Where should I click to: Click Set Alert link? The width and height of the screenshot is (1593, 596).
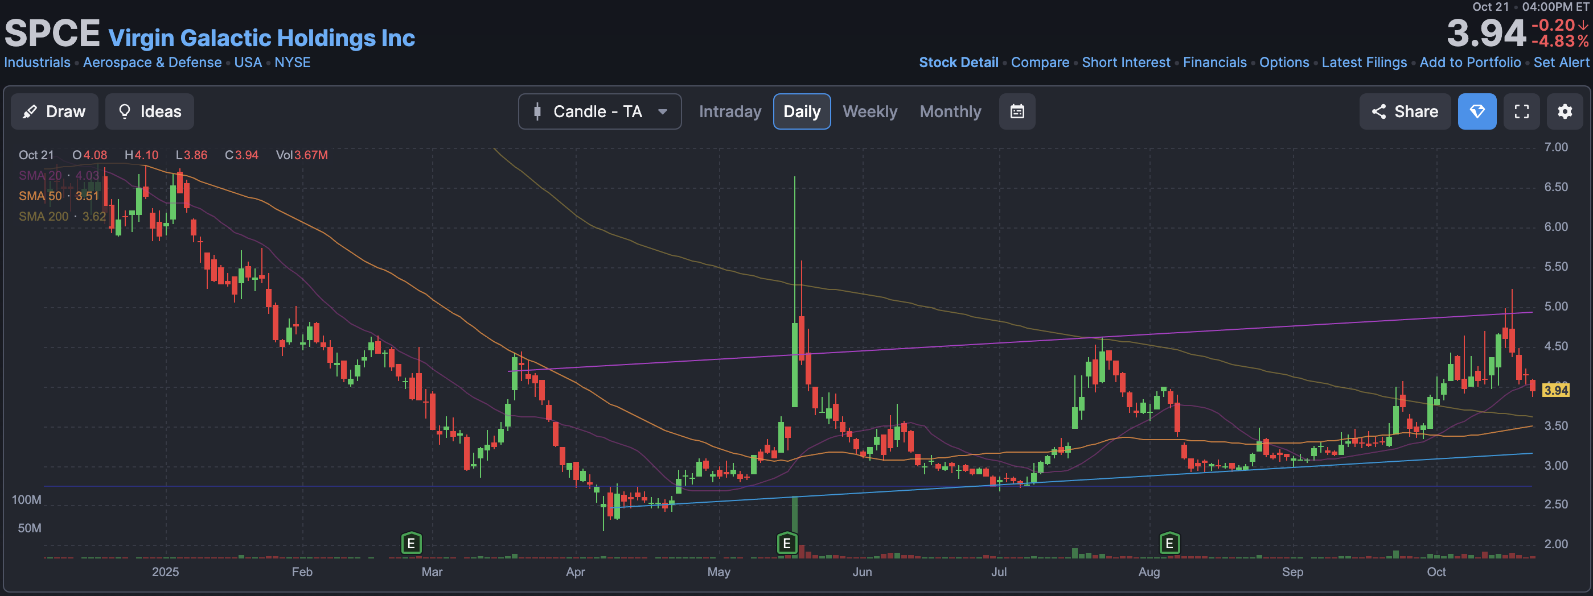(1561, 63)
